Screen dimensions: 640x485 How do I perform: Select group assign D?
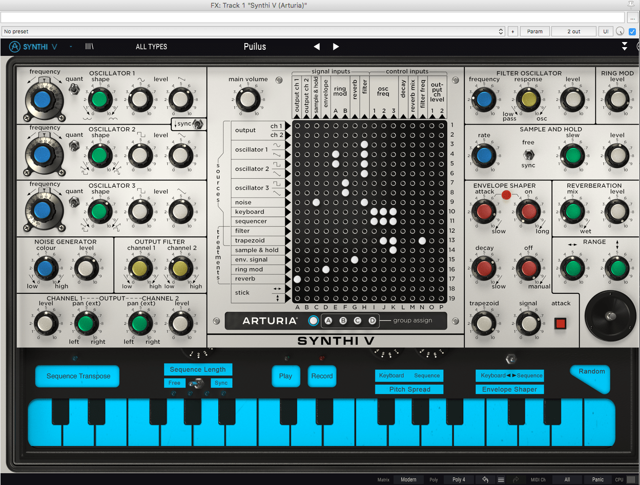click(x=373, y=321)
